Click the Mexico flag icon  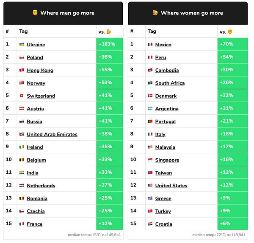[x=150, y=44]
